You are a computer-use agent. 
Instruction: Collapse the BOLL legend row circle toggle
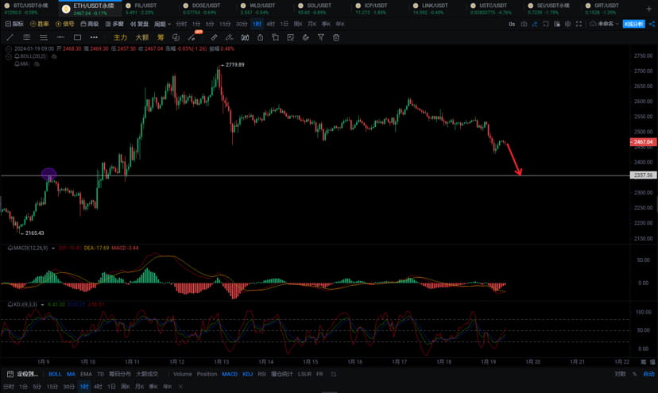coord(9,56)
